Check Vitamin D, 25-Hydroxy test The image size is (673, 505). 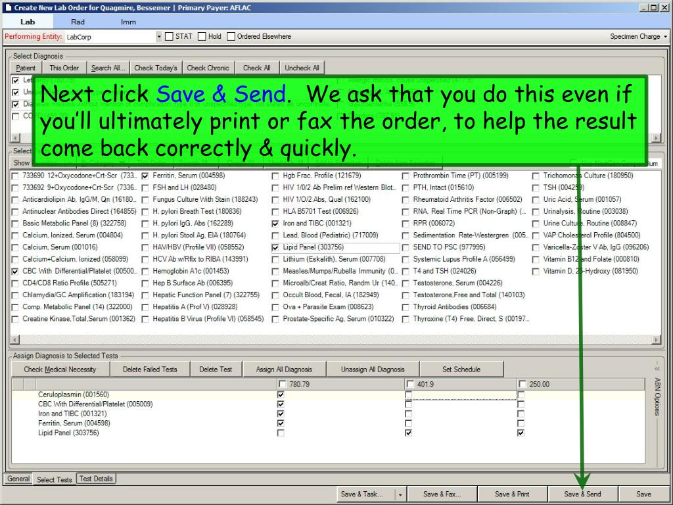click(x=536, y=272)
